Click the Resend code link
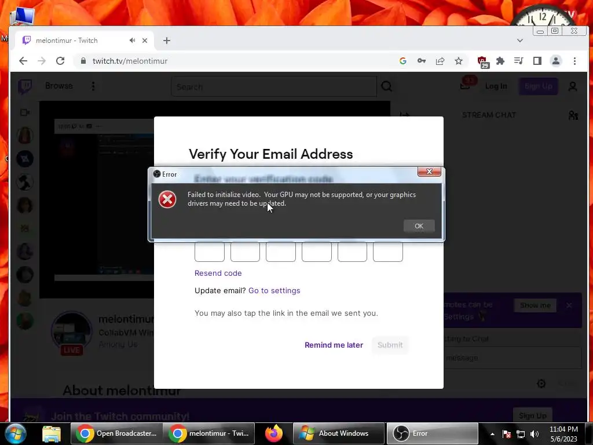The height and width of the screenshot is (445, 593). (218, 273)
